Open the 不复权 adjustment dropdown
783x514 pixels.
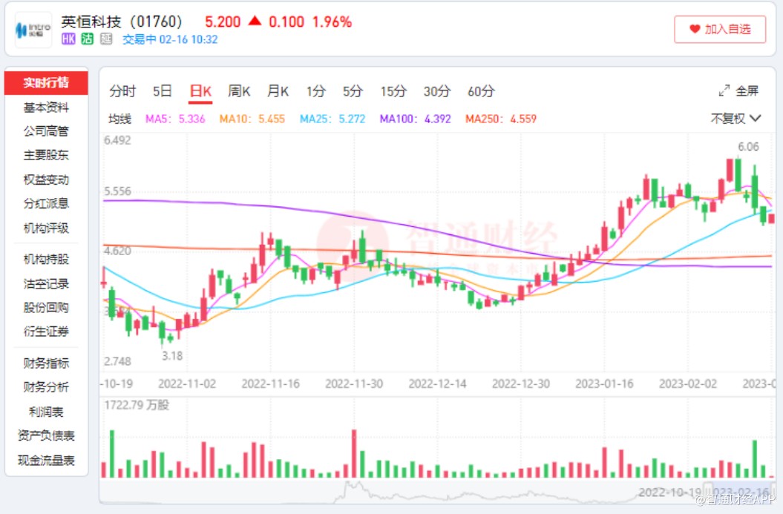[x=736, y=118]
